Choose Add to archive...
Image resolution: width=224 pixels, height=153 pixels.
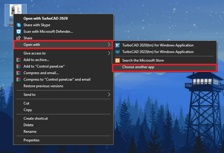64,60
